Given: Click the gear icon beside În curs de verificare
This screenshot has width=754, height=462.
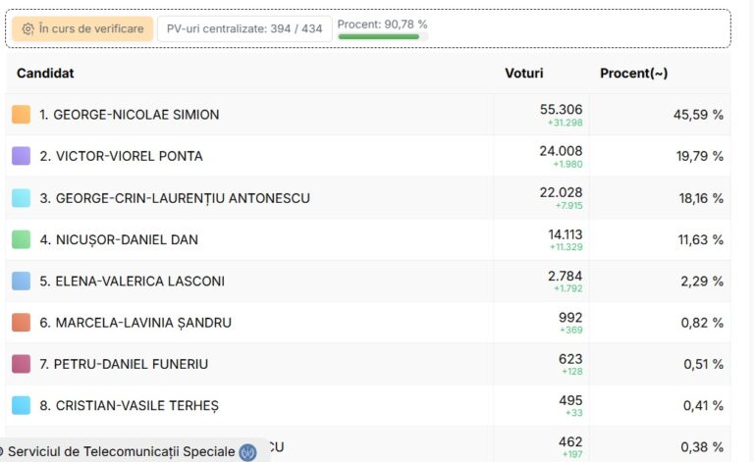Looking at the screenshot, I should pos(27,28).
